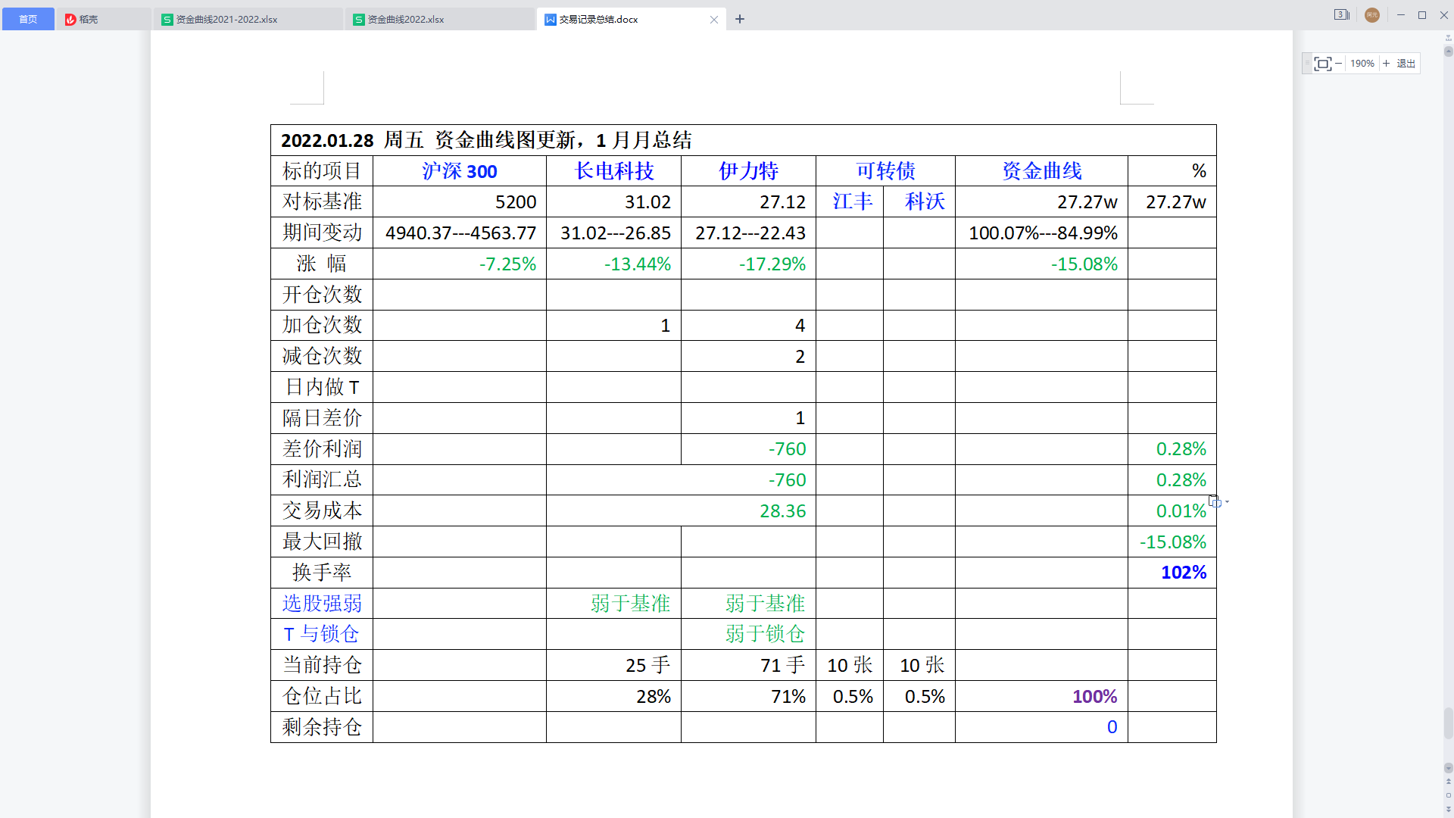Click 退出 to exit full-screen mode

tap(1406, 63)
